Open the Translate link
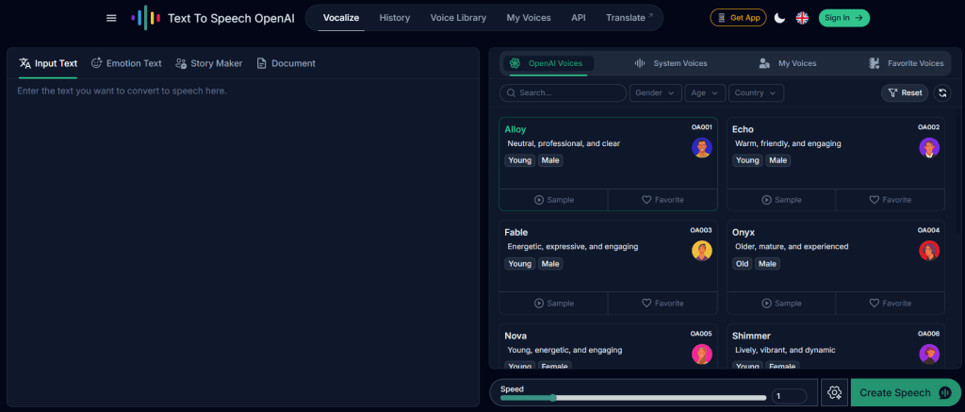The image size is (965, 412). click(x=629, y=18)
